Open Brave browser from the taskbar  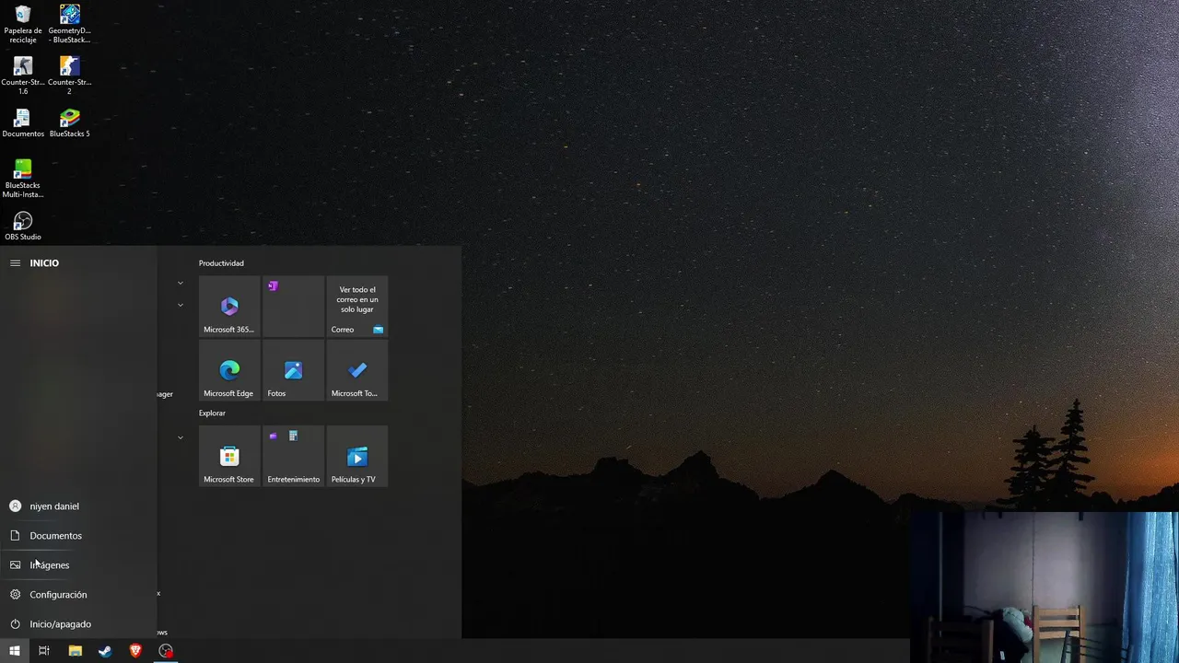(x=135, y=651)
